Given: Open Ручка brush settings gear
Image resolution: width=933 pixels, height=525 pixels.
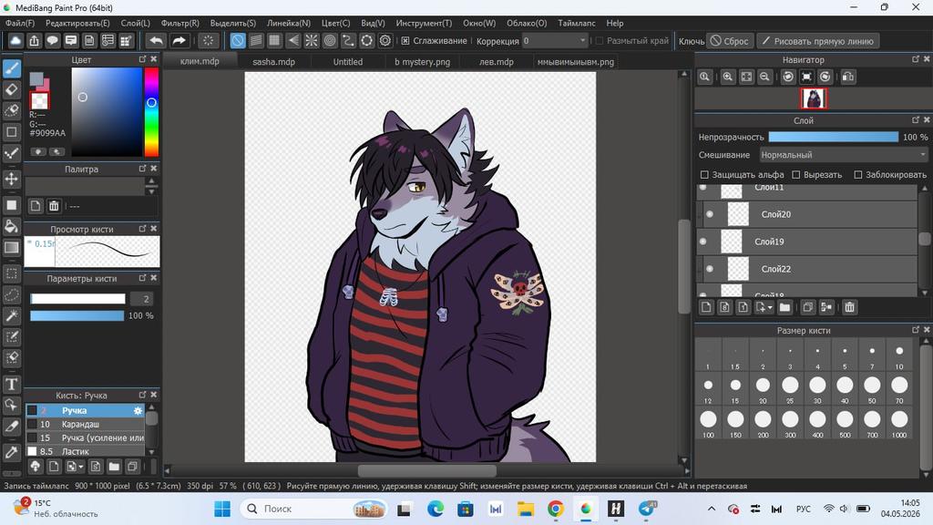Looking at the screenshot, I should click(x=138, y=411).
